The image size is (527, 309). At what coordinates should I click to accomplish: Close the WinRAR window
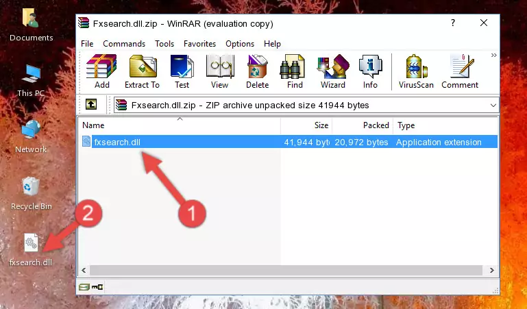click(484, 23)
